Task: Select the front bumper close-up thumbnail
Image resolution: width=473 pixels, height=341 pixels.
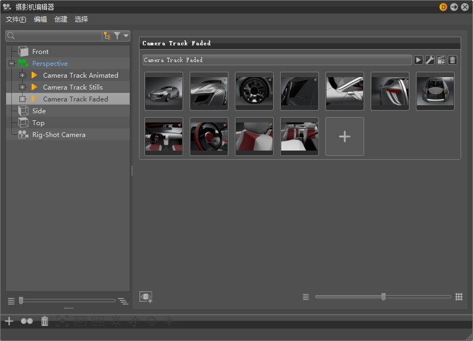Action: click(x=209, y=91)
